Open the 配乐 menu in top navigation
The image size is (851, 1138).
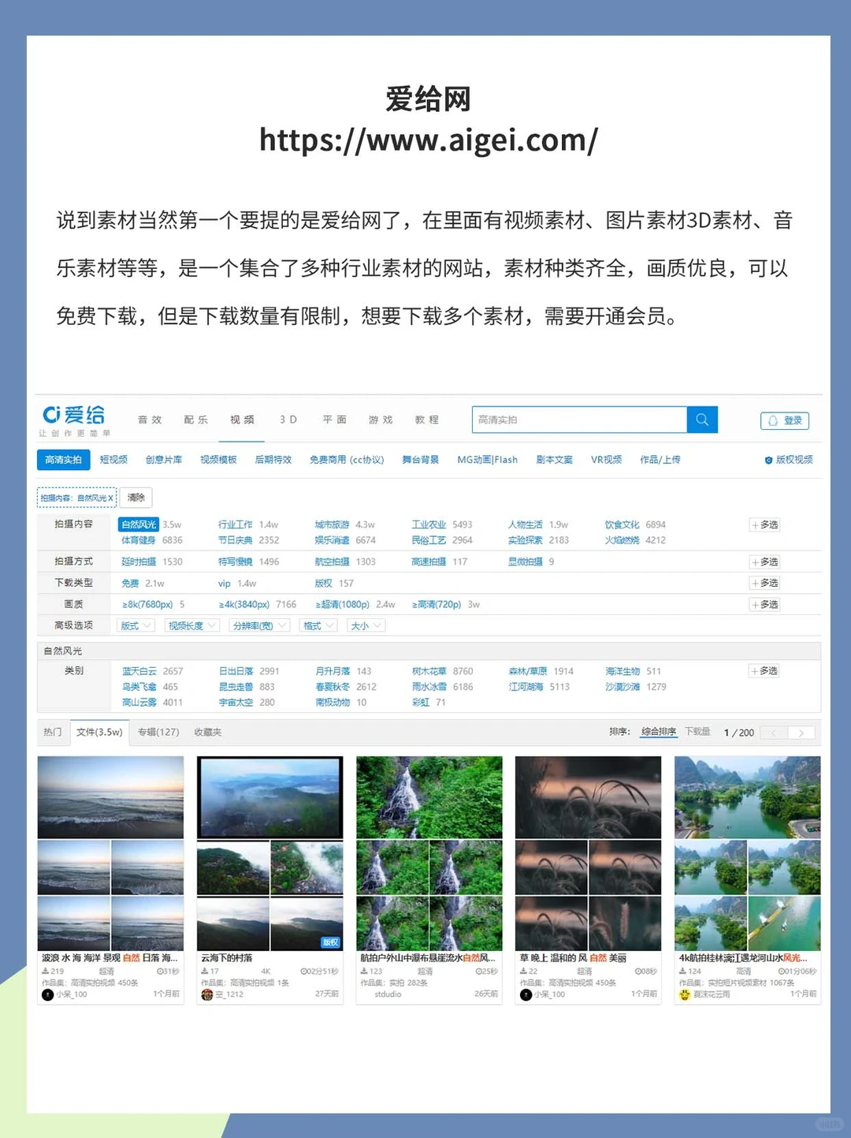pos(195,420)
